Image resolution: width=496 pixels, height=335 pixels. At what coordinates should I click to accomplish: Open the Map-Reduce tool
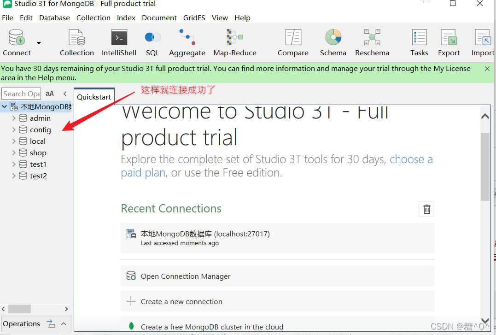point(234,42)
